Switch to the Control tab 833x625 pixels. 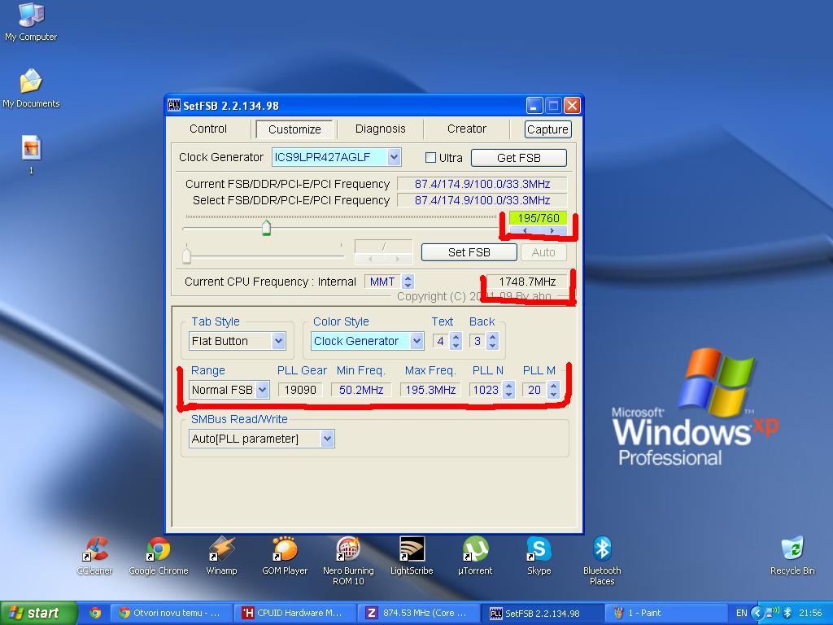pos(208,129)
